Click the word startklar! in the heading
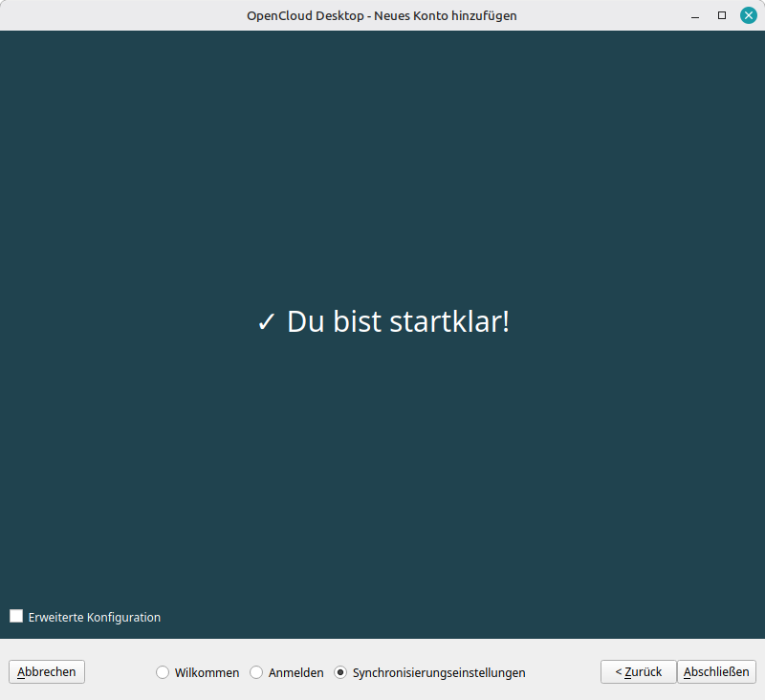The image size is (765, 700). coord(449,322)
